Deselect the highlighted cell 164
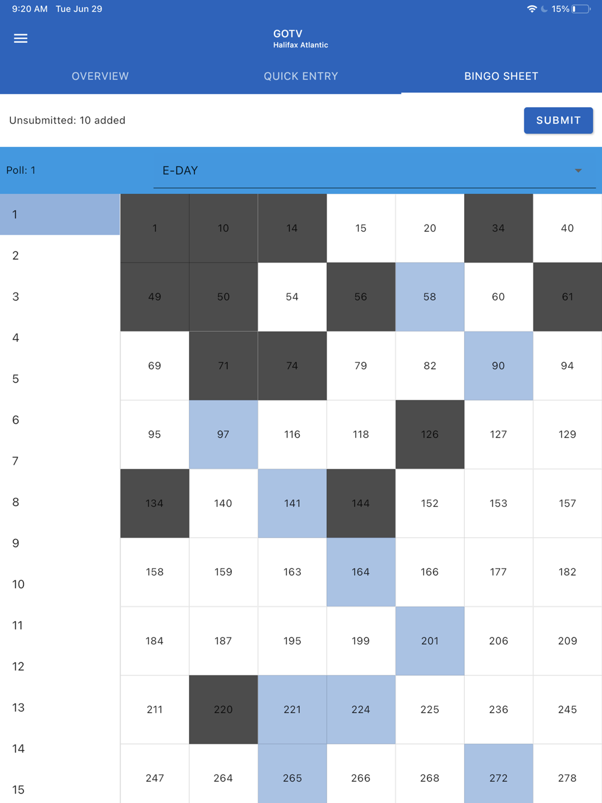 coord(361,572)
